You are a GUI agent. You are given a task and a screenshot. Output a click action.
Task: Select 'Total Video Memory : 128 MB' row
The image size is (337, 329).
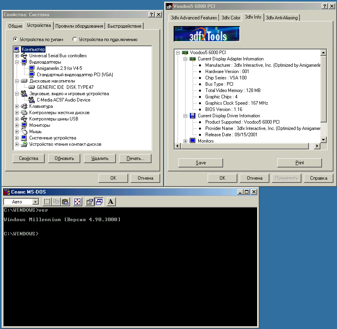tap(233, 90)
